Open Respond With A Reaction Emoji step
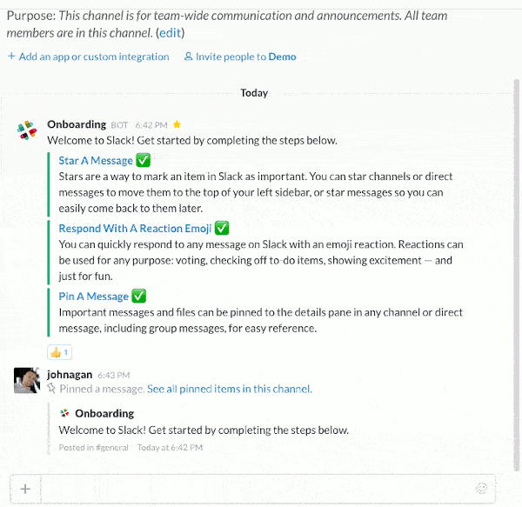The width and height of the screenshot is (522, 507). (135, 229)
